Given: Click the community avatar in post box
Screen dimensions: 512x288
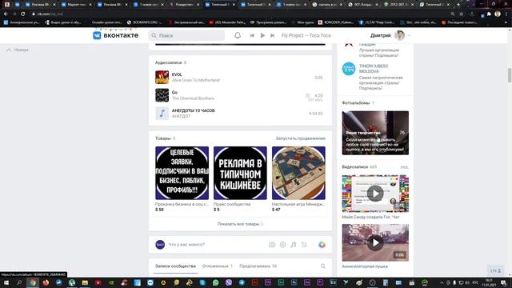Looking at the screenshot, I should (x=160, y=245).
